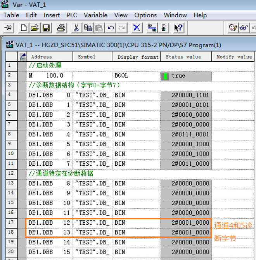
Task: Open the Edit menu
Action: (x=31, y=15)
